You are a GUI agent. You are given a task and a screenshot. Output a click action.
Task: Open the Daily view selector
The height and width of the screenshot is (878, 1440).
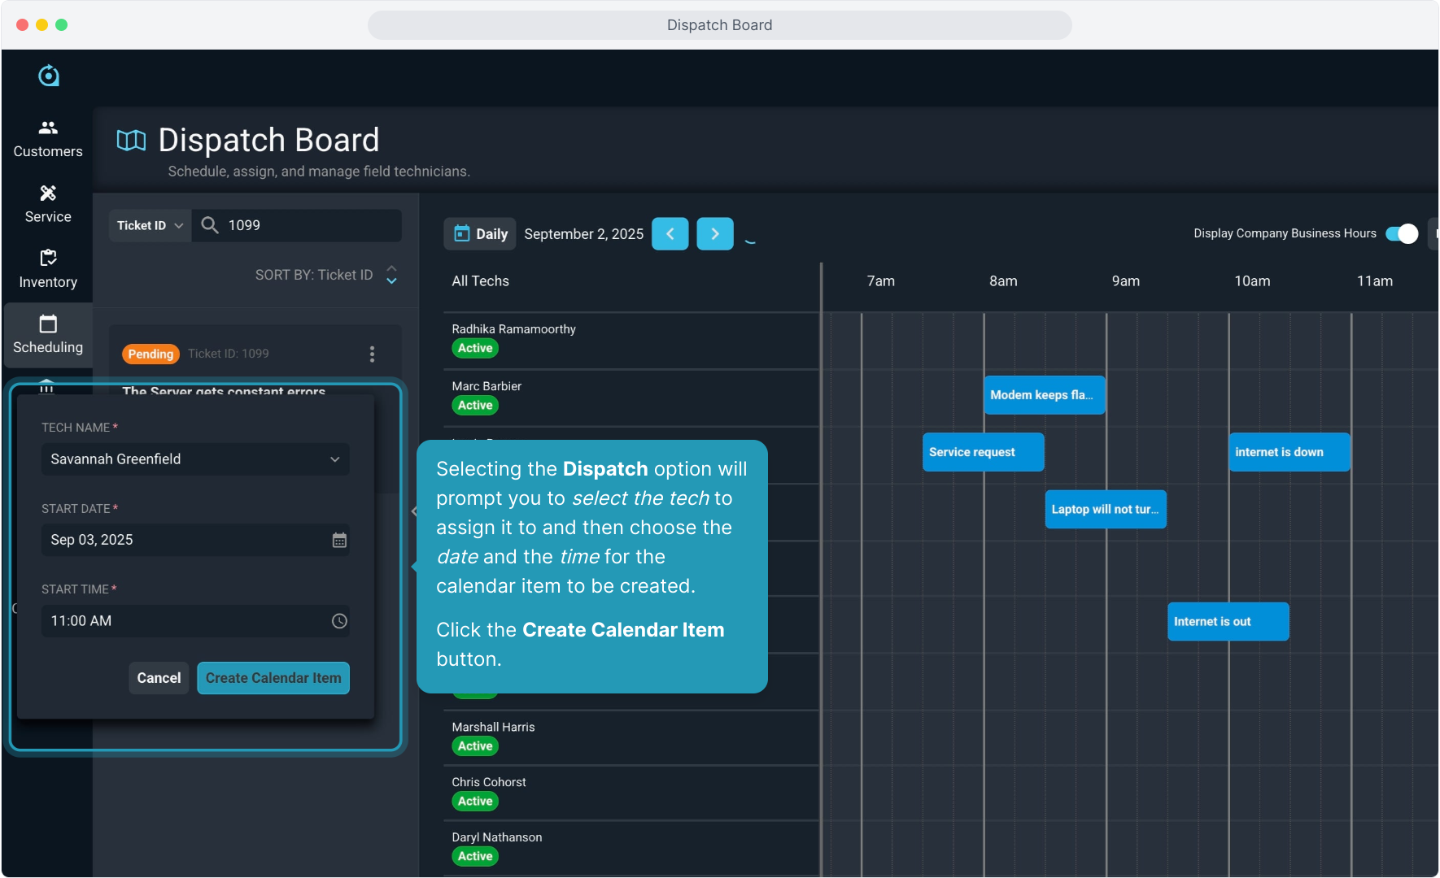coord(480,234)
